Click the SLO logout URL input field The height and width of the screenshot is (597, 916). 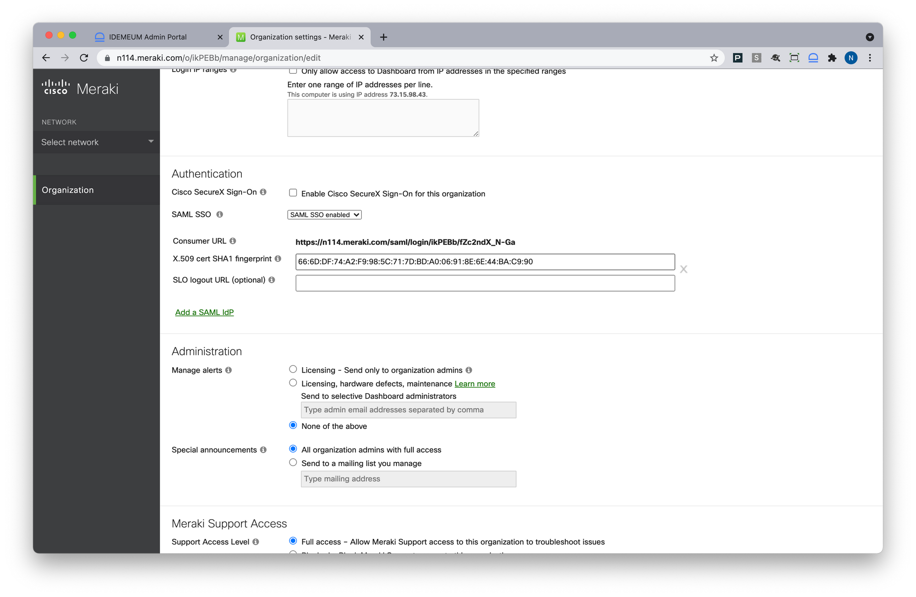(x=485, y=283)
